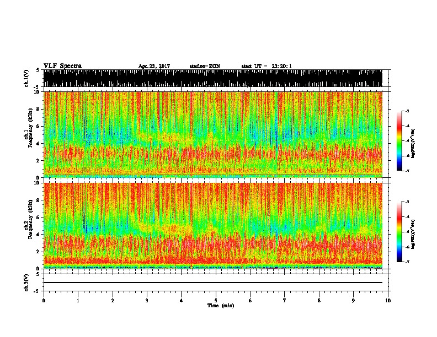Screen dimensions: 437x337
Task: Click the "-7" label on ch.2 color bar
Action: click(407, 262)
